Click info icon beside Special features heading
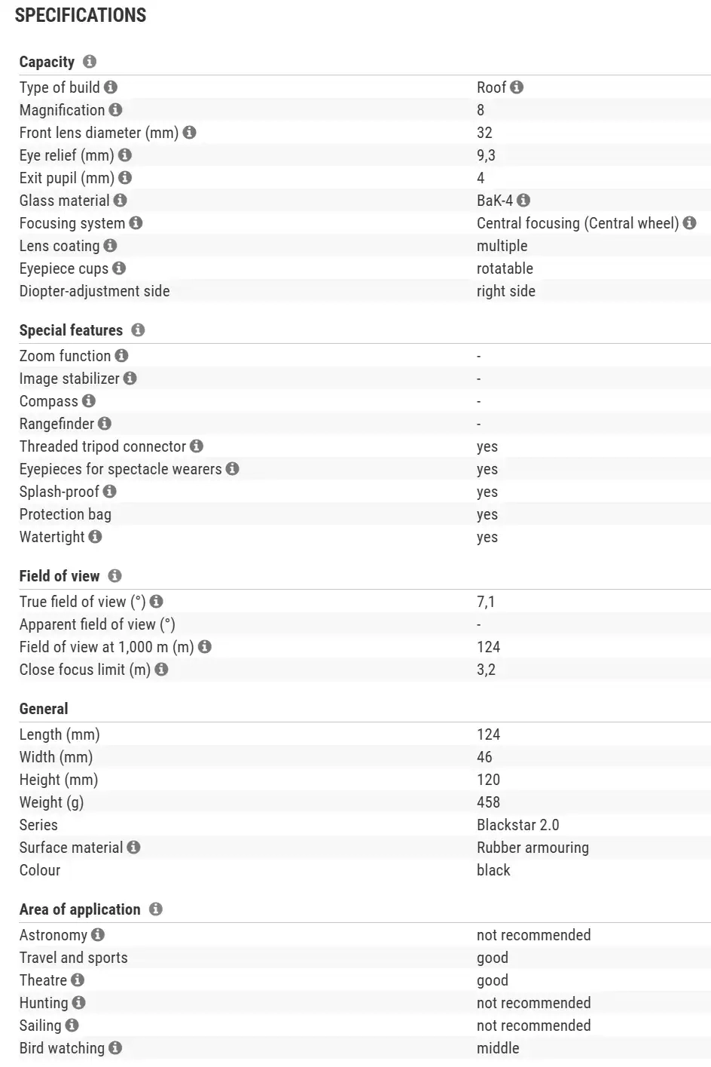 click(138, 330)
